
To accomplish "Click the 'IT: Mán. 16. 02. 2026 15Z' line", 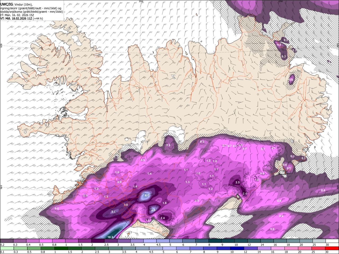I will [x=17, y=15].
